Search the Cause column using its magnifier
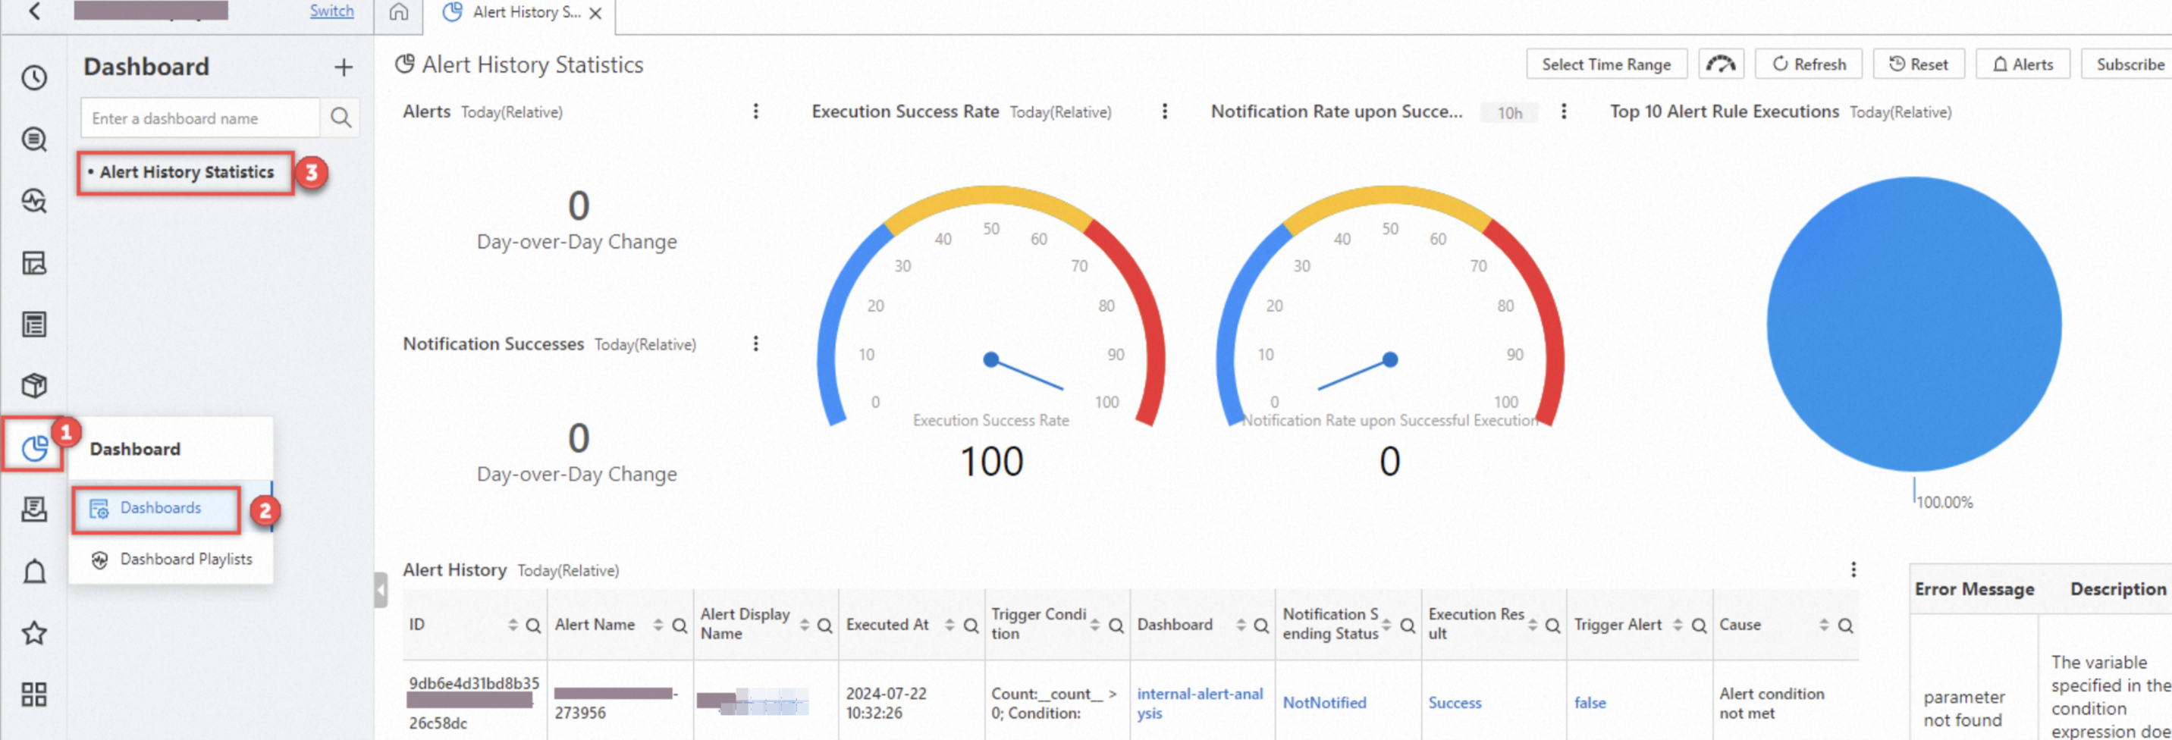Screen dimensions: 2172x740 1845,626
